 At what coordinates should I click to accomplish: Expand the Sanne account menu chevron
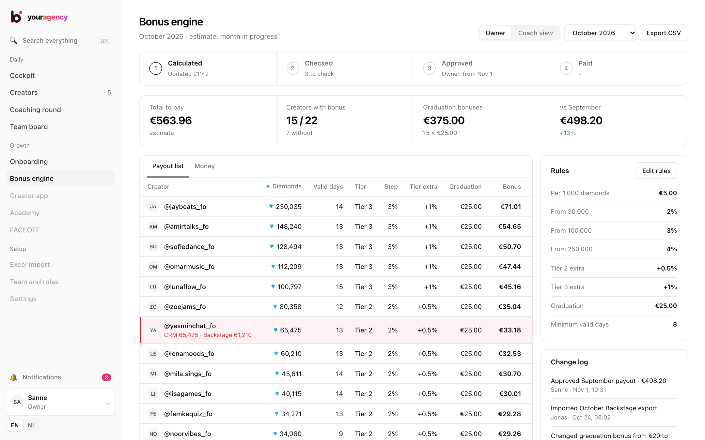point(108,403)
